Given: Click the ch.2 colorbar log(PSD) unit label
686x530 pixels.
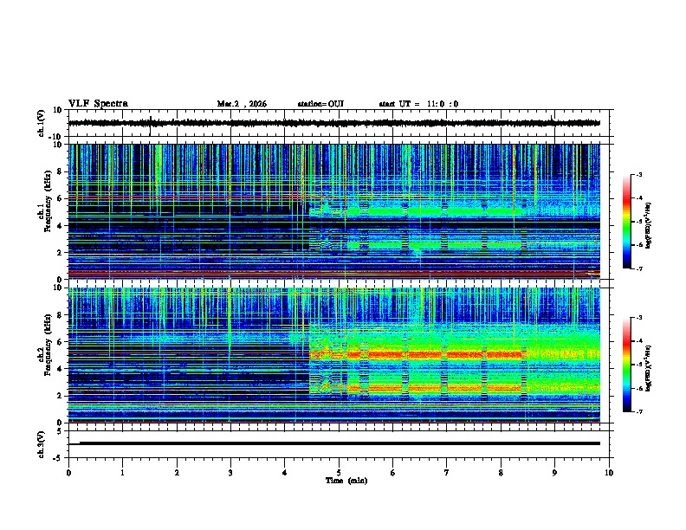Looking at the screenshot, I should point(649,366).
